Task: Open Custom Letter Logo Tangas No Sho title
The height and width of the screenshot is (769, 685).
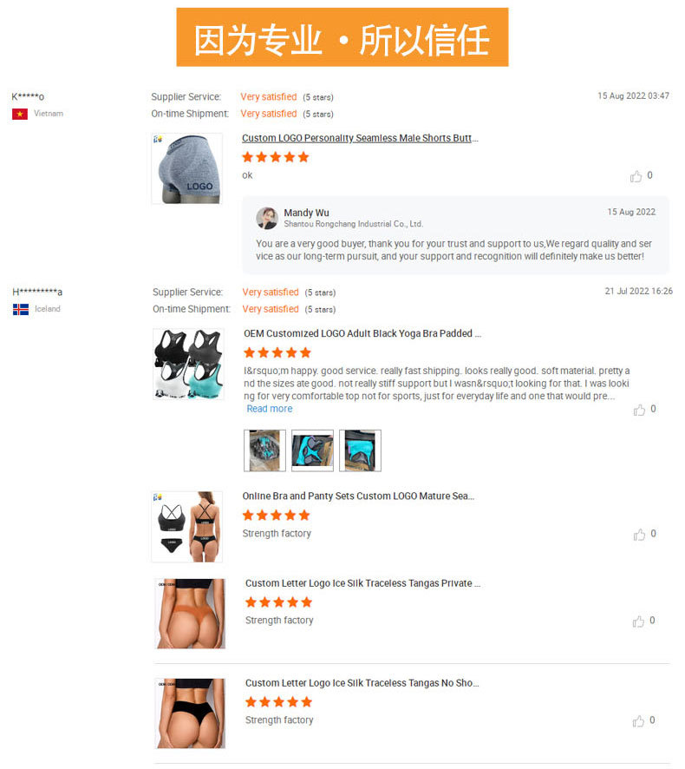Action: 362,683
